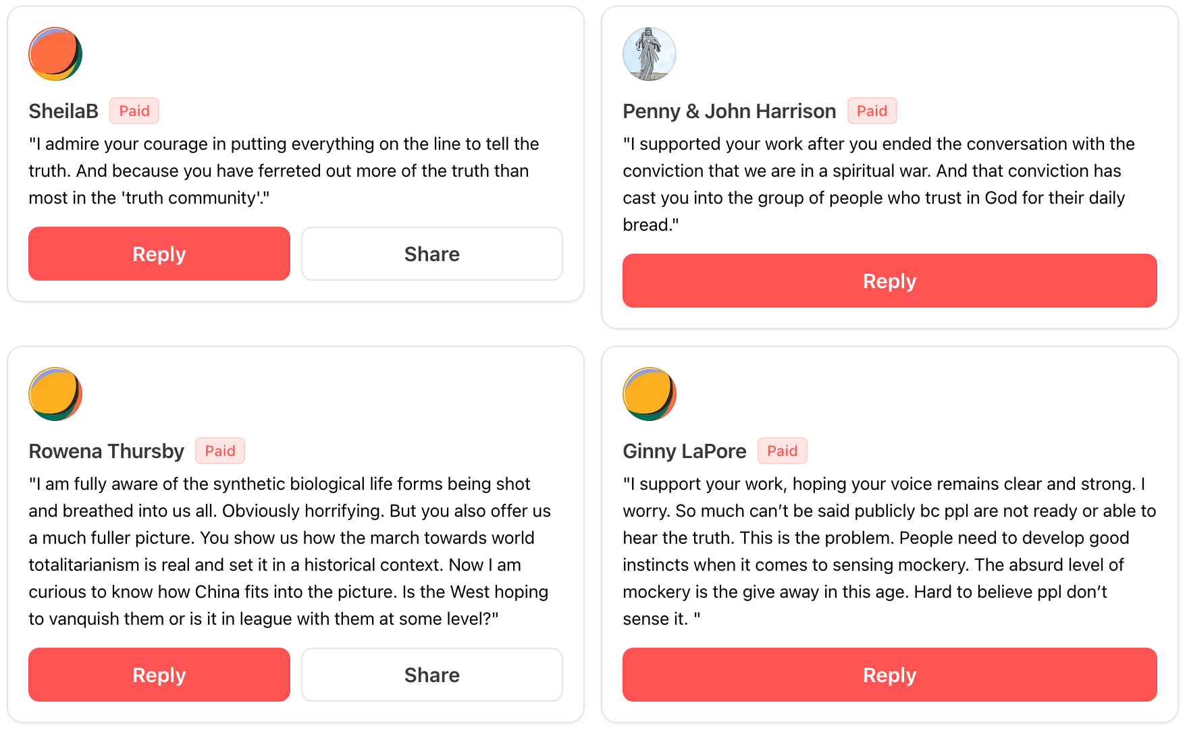
Task: Click Paid badge beside Penny & John Harrison
Action: tap(872, 111)
